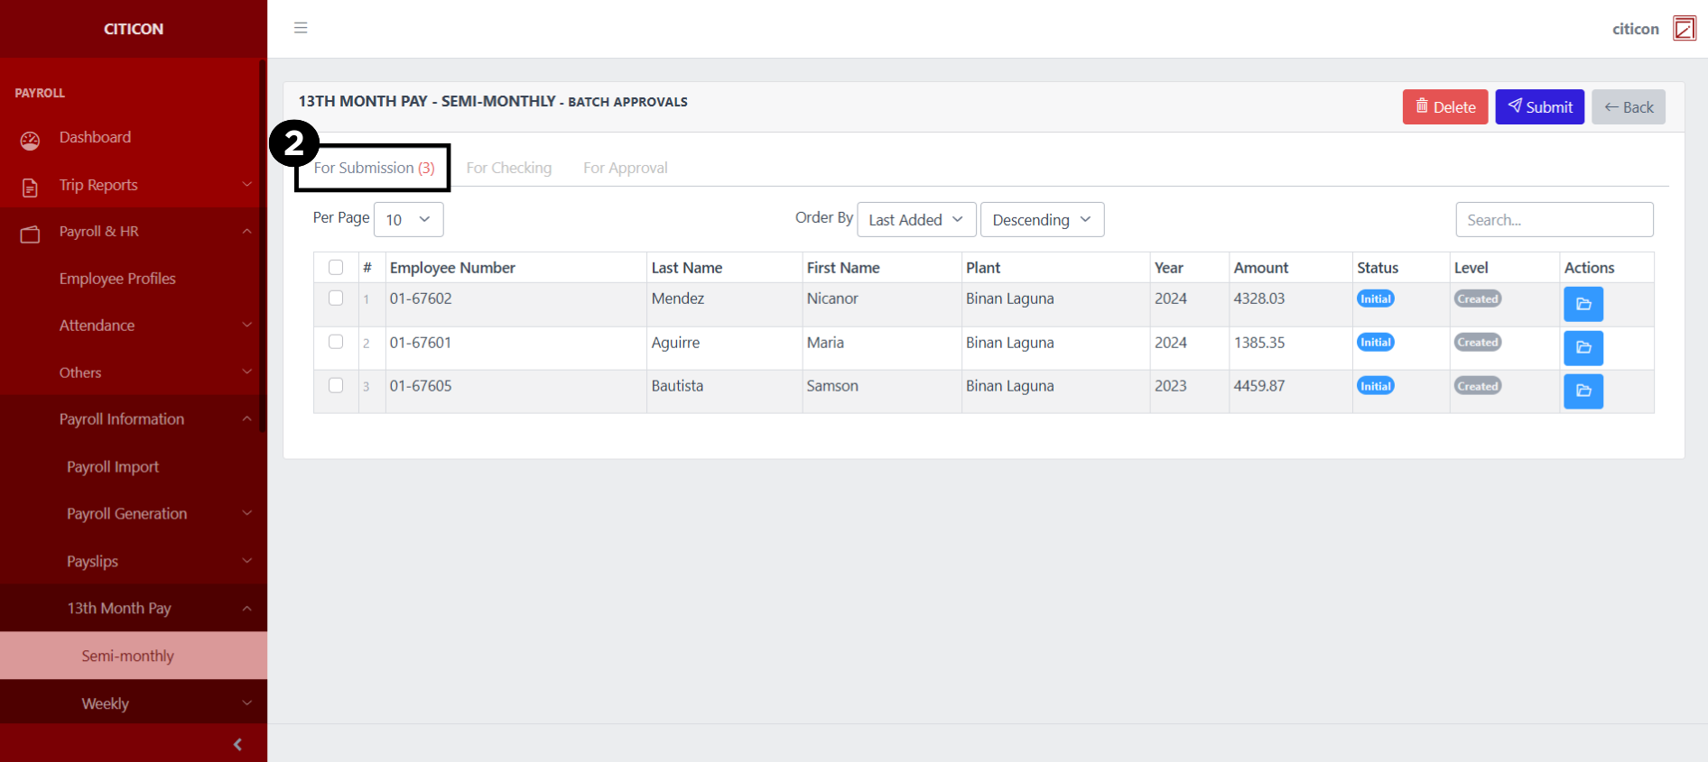Click into the Search field
This screenshot has width=1708, height=762.
[x=1554, y=220]
